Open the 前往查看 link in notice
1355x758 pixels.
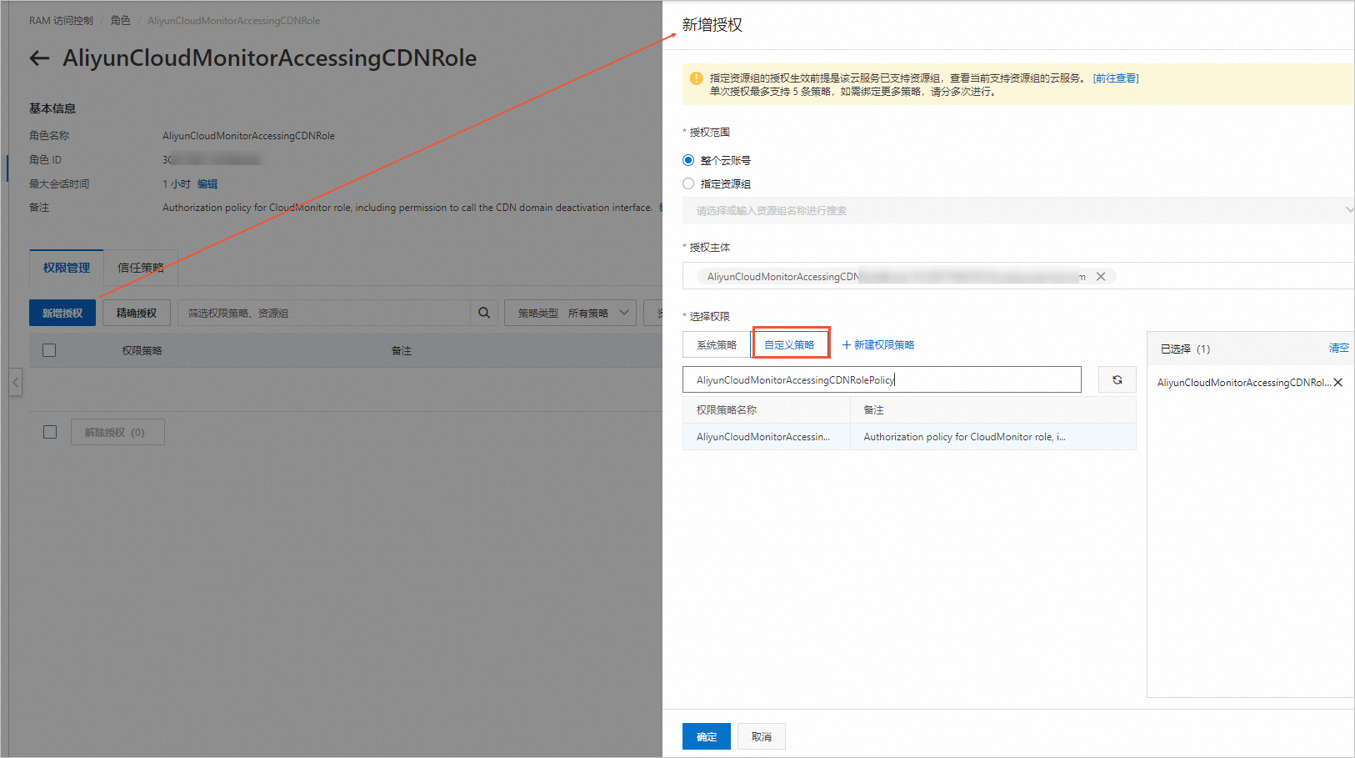click(x=1116, y=78)
